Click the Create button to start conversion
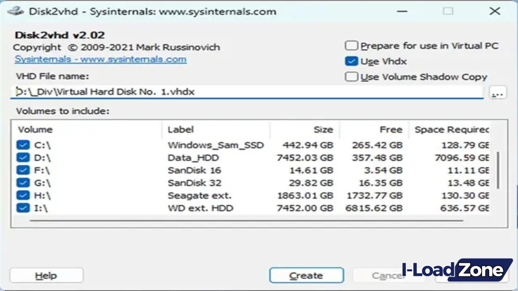Image resolution: width=518 pixels, height=291 pixels. pos(306,275)
